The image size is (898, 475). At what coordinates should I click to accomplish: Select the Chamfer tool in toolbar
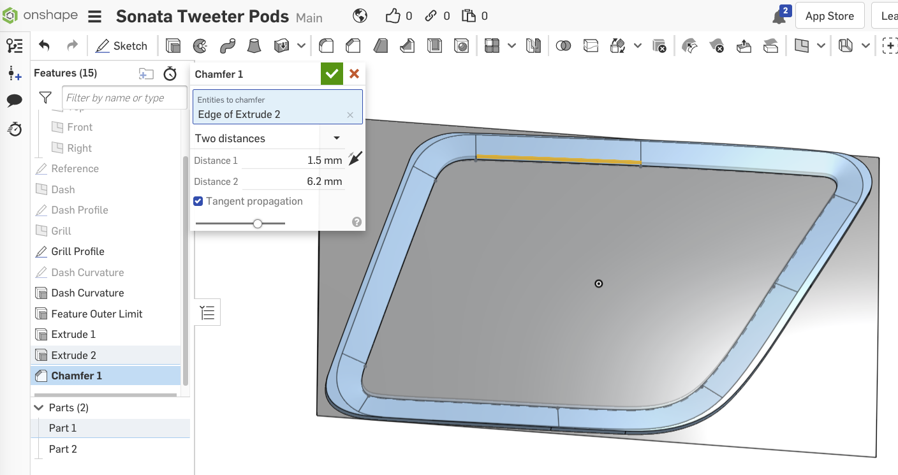click(353, 46)
